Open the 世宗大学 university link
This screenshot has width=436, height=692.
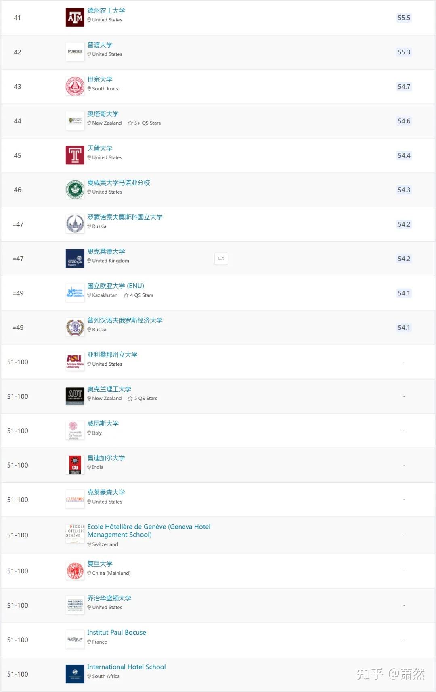pyautogui.click(x=100, y=79)
